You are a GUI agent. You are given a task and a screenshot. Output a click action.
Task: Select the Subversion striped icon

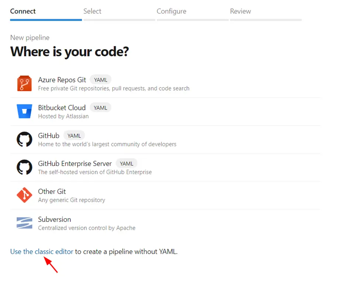(x=24, y=223)
